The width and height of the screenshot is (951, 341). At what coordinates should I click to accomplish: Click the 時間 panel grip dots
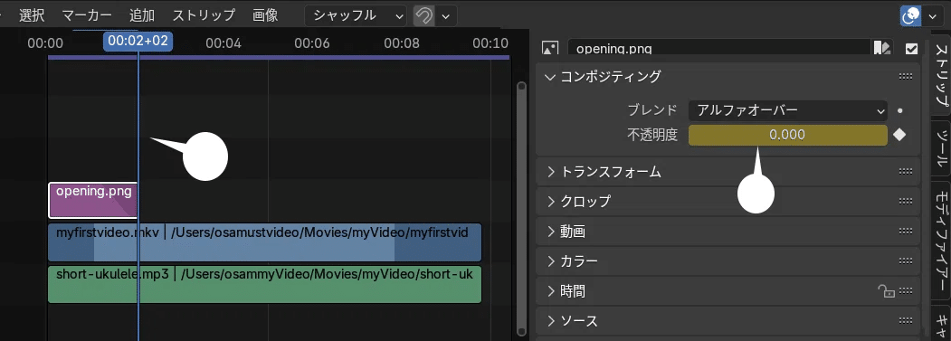(x=906, y=291)
